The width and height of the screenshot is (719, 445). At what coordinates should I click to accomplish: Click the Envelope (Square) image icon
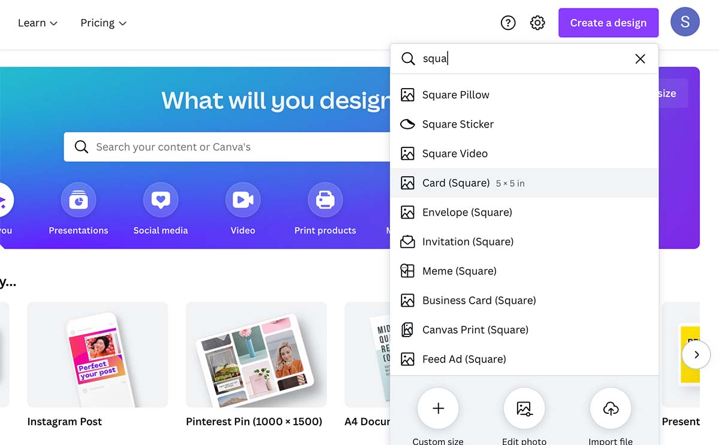(x=407, y=212)
